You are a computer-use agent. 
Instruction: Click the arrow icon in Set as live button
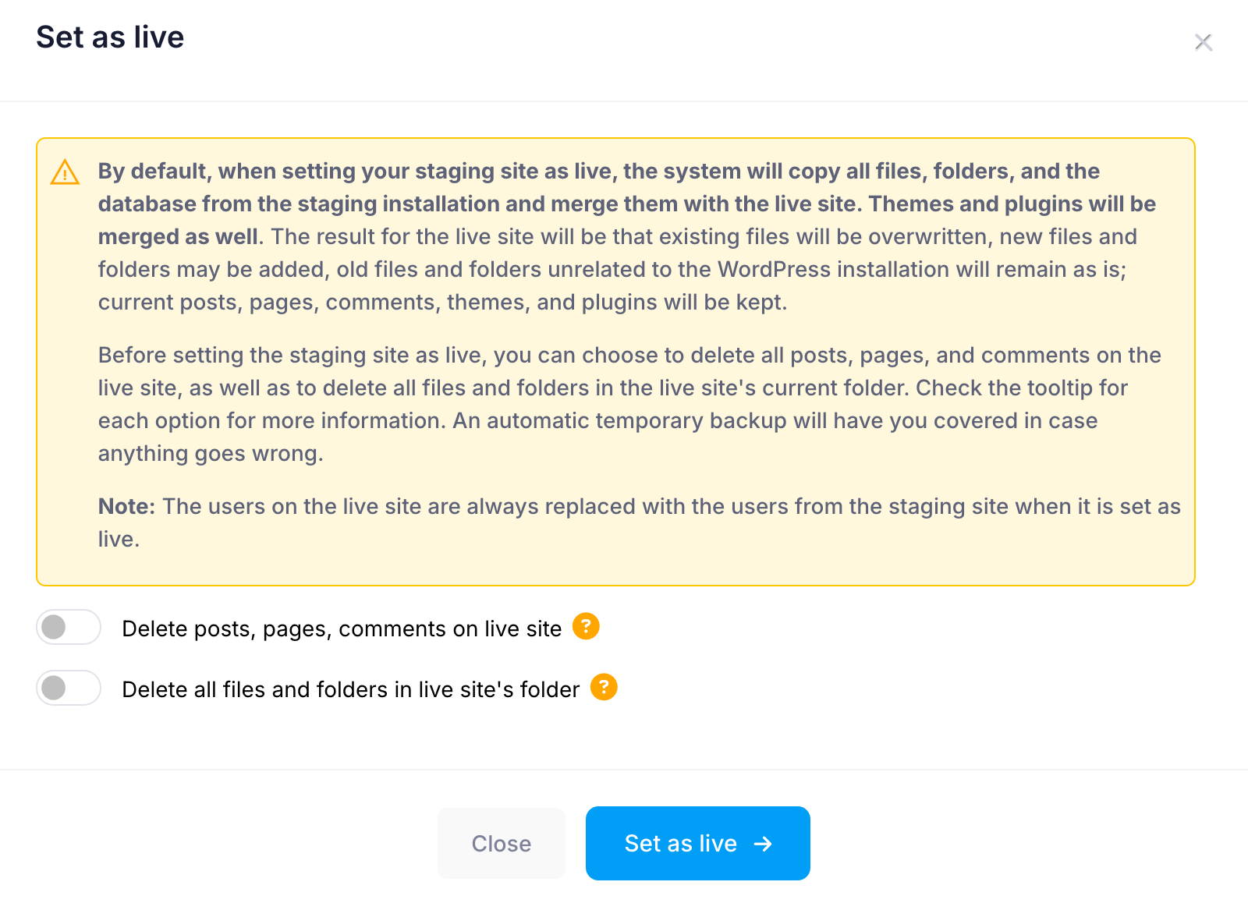(763, 844)
